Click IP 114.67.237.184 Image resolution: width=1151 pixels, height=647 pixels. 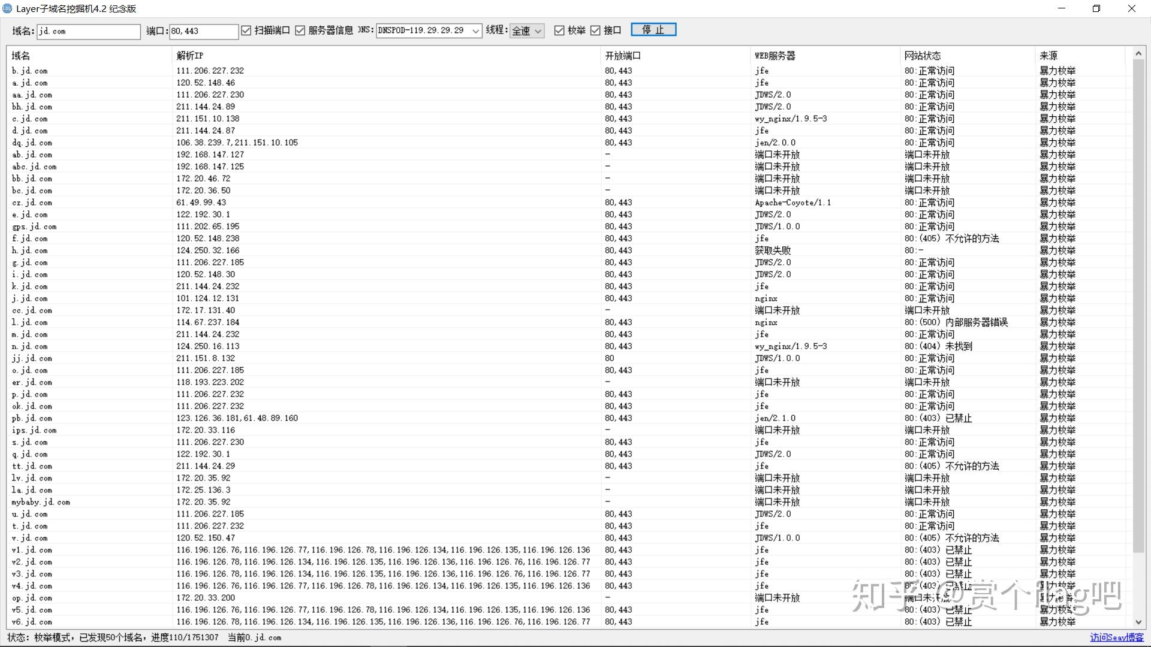[207, 322]
